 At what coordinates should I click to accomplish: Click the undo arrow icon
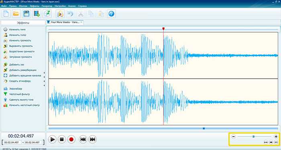[x=70, y=14]
